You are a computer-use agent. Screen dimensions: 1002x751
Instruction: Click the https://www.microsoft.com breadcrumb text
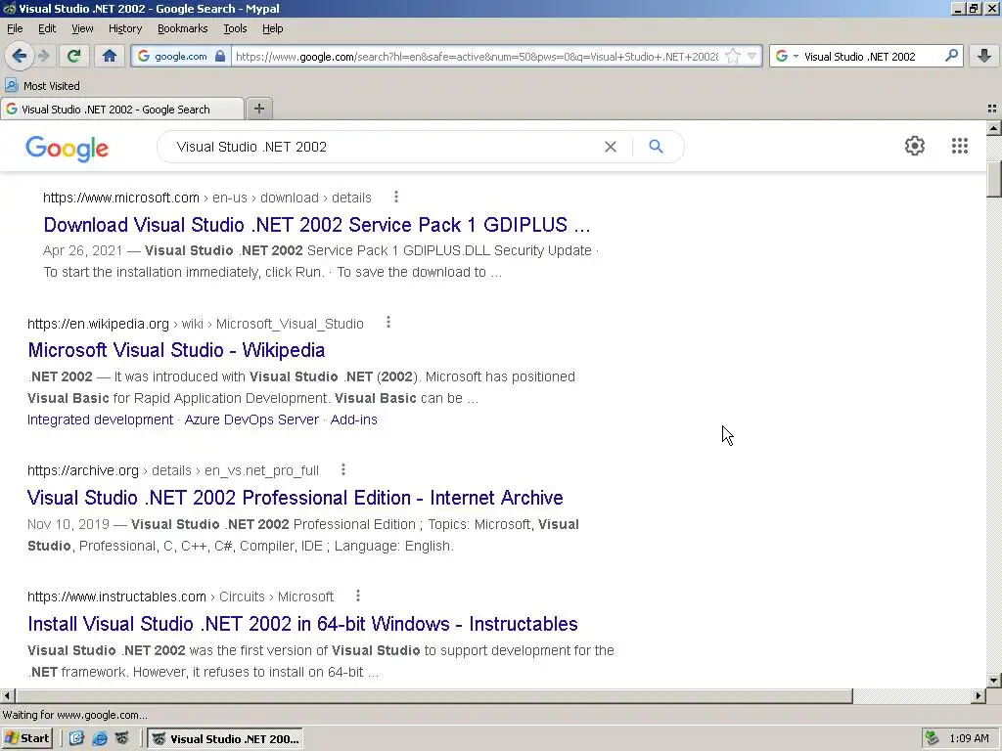point(121,198)
